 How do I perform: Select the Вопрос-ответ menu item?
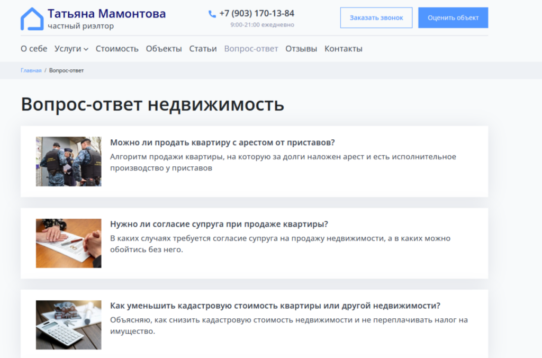[x=251, y=49]
